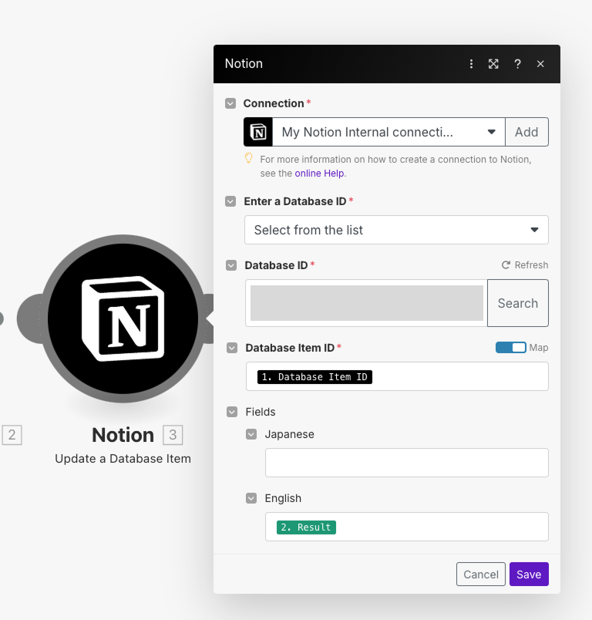Open the online Help link
Screen dimensions: 592x620
coord(319,174)
